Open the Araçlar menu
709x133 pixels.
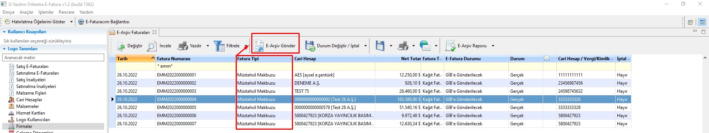pyautogui.click(x=26, y=12)
